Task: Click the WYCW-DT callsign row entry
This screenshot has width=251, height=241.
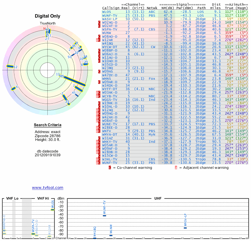Action: (109, 47)
